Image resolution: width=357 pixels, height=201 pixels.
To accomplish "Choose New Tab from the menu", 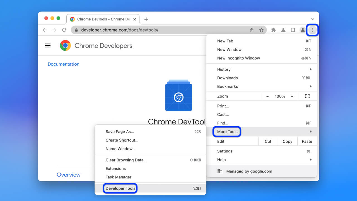I will tap(262, 41).
